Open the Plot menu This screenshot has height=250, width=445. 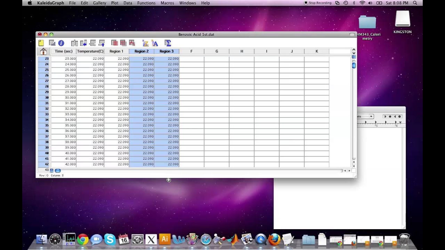coord(115,3)
